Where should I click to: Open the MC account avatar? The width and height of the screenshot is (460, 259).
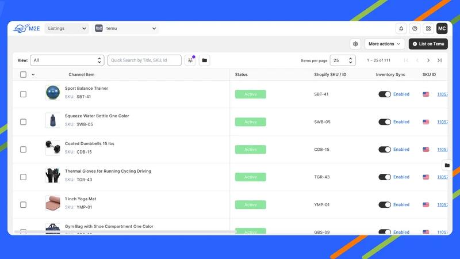442,28
